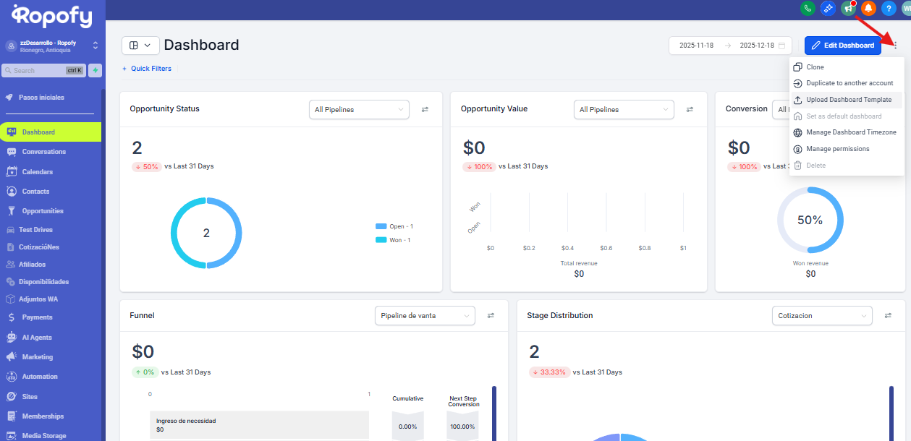Select Upload Dashboard Template menu option
The image size is (911, 441).
[x=848, y=100]
